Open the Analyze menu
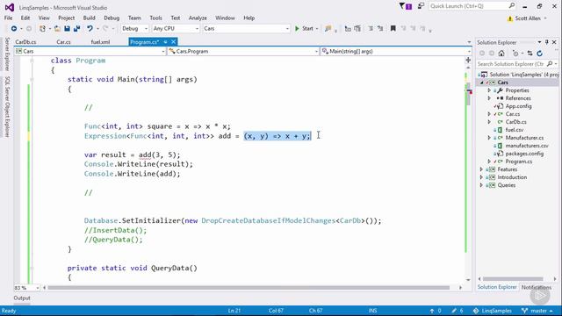 pos(198,18)
